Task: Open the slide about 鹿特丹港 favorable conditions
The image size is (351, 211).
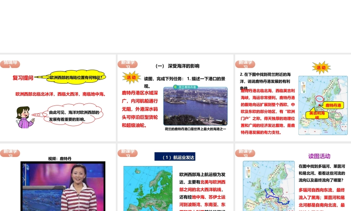Action: 293,98
